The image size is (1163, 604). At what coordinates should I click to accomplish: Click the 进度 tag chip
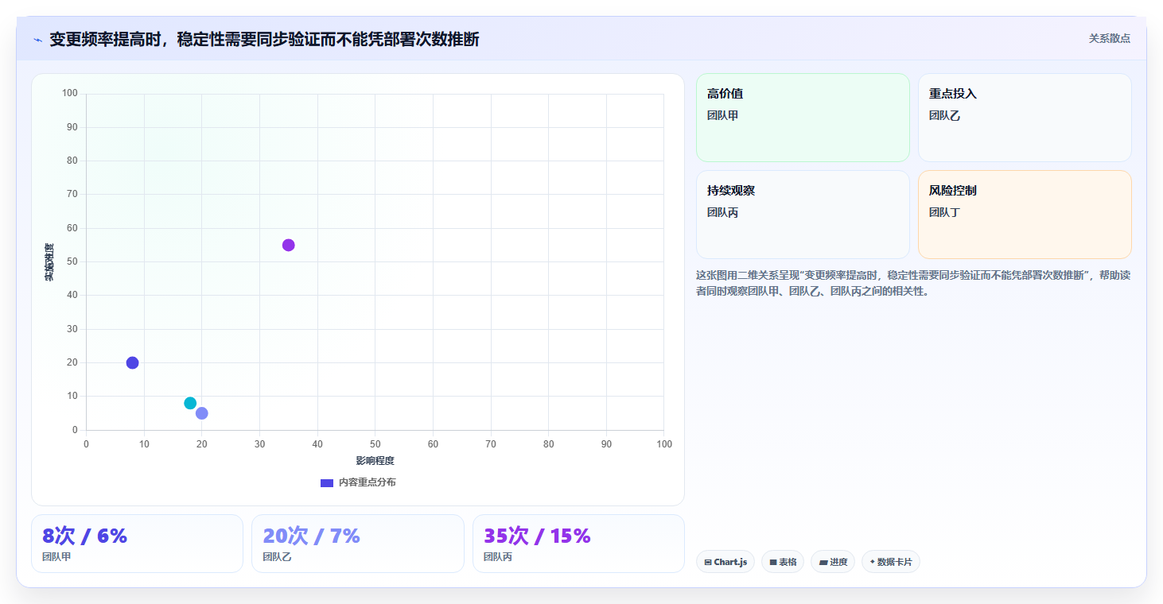point(833,562)
